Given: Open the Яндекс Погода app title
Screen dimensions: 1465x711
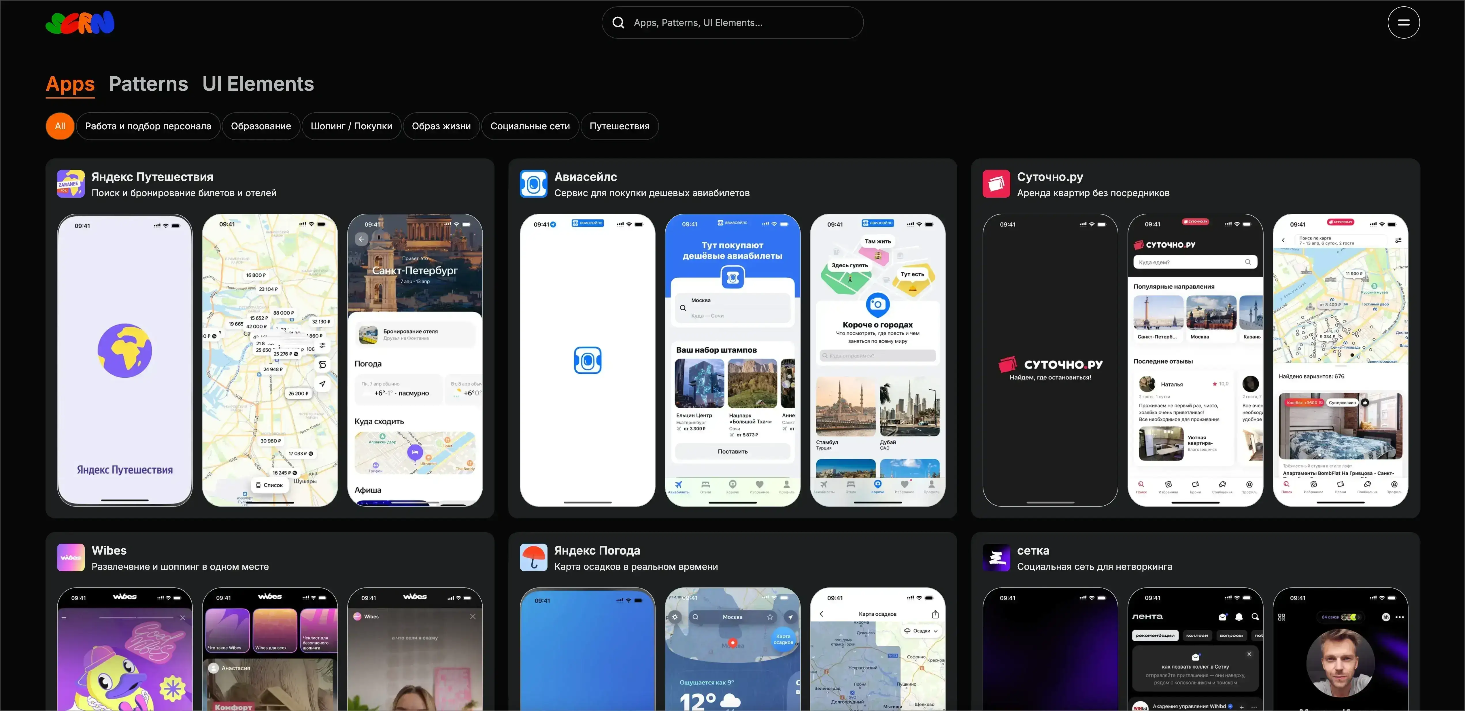Looking at the screenshot, I should (x=597, y=550).
